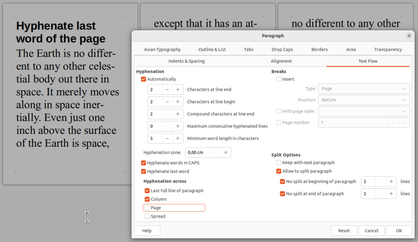This screenshot has width=418, height=242.
Task: Enable the Page hyphenation across checkbox
Action: 147,208
